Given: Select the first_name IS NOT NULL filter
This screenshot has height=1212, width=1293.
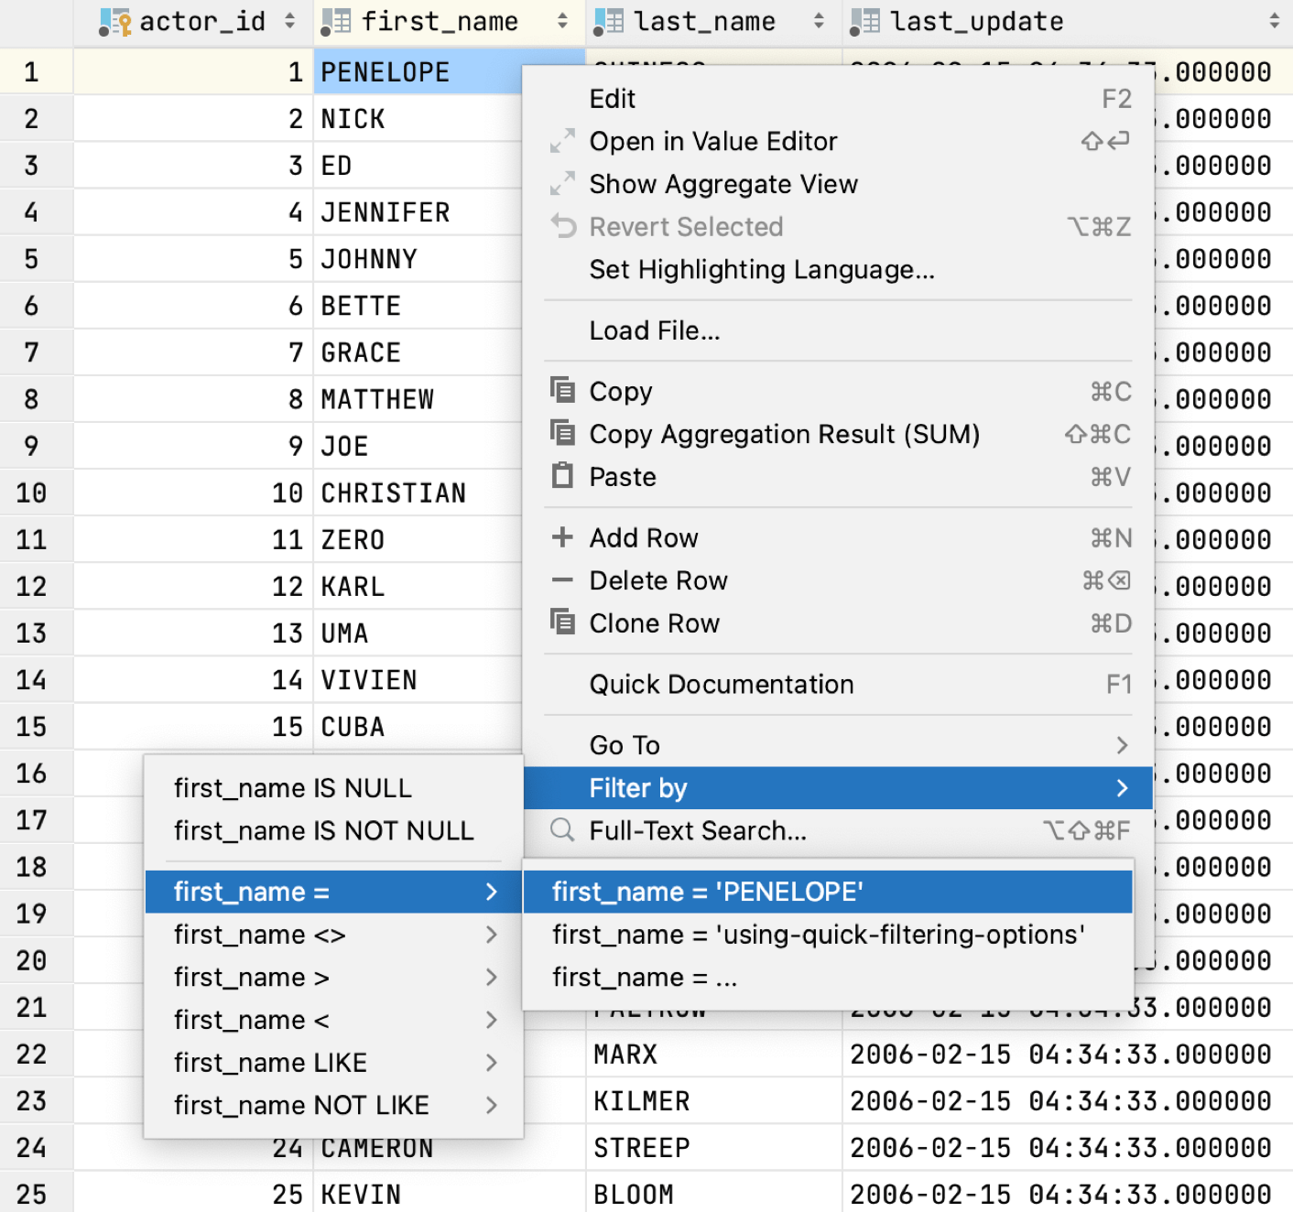Looking at the screenshot, I should pyautogui.click(x=323, y=830).
